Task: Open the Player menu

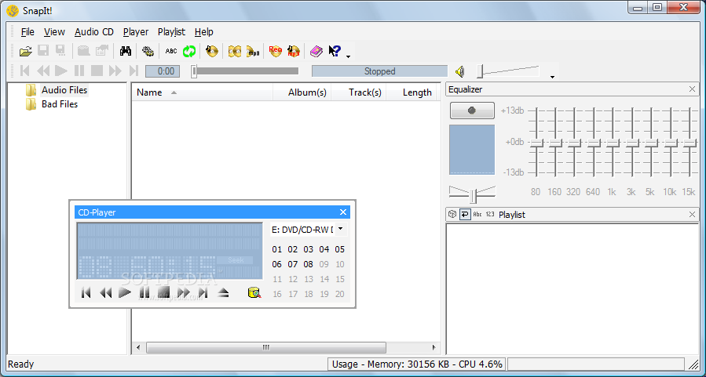Action: tap(136, 32)
